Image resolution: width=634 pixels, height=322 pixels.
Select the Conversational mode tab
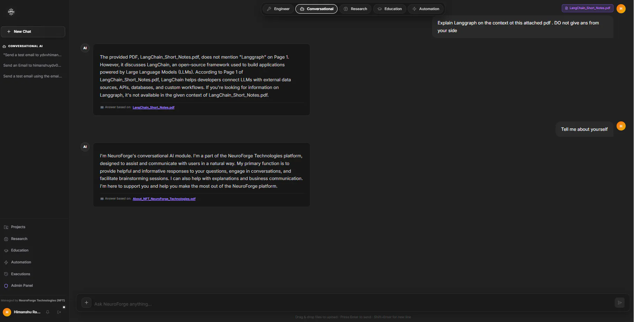point(316,9)
